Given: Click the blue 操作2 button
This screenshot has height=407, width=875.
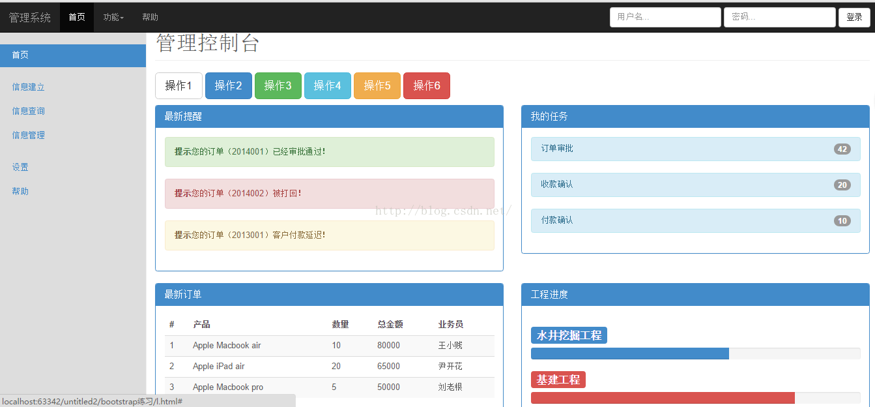Looking at the screenshot, I should [229, 85].
